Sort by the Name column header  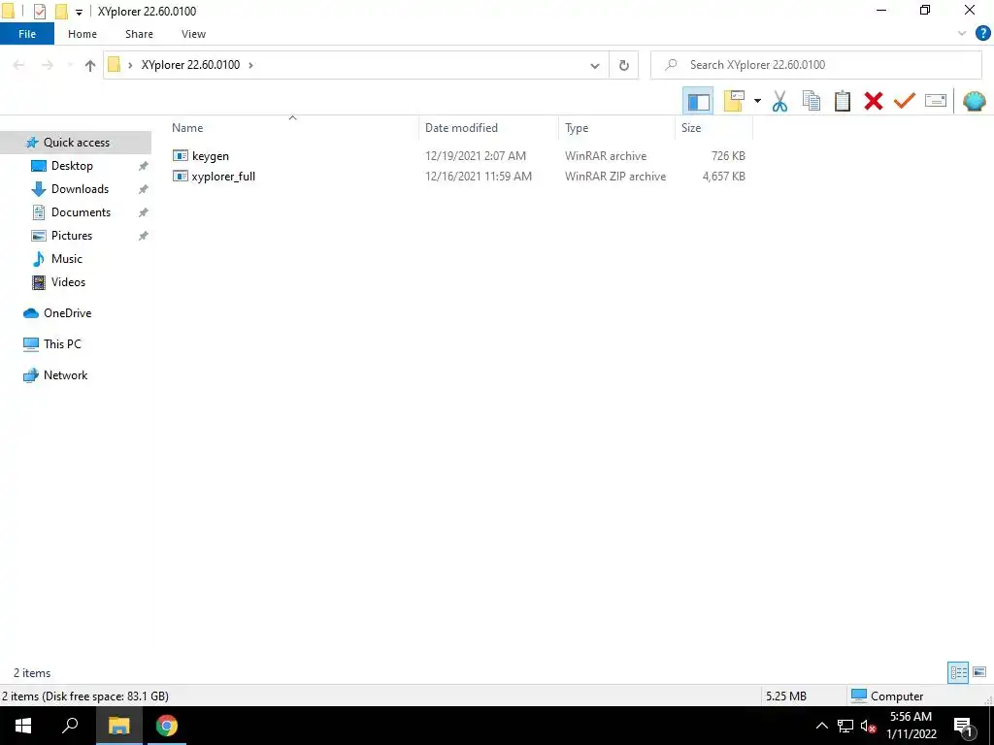[x=187, y=127]
